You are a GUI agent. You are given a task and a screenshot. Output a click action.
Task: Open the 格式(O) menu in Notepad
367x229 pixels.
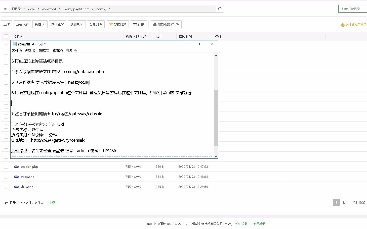pyautogui.click(x=44, y=50)
